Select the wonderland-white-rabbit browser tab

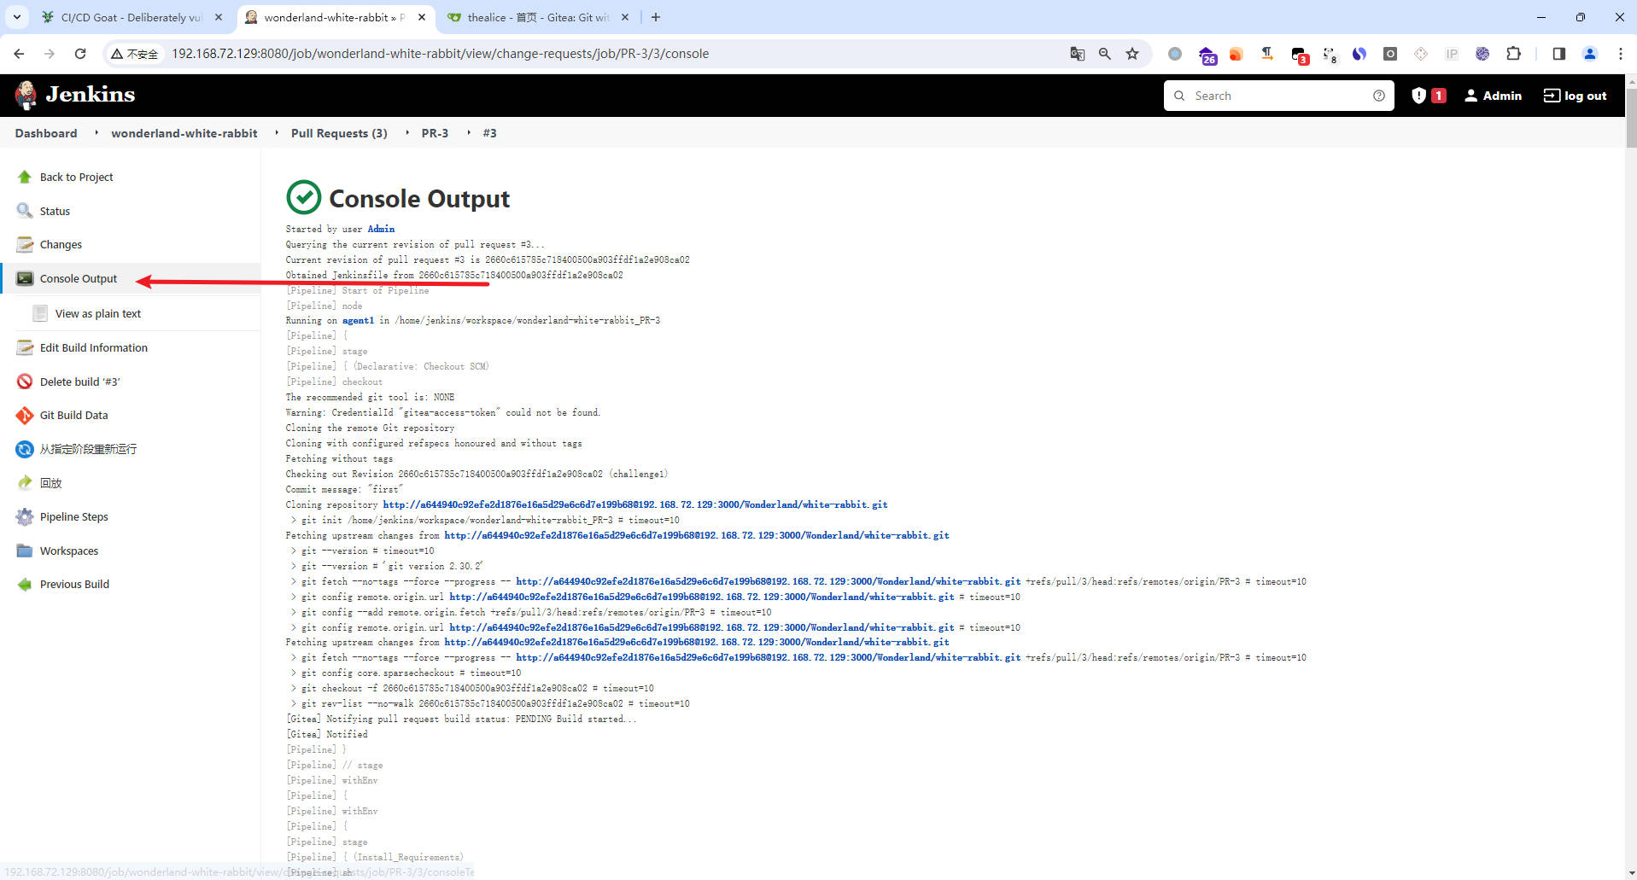(334, 17)
